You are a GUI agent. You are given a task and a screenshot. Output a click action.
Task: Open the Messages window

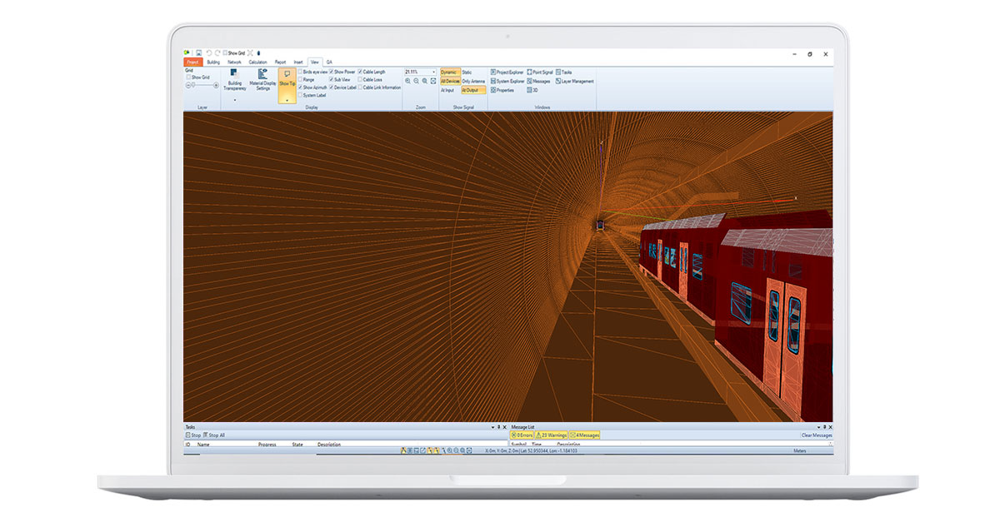pos(541,82)
